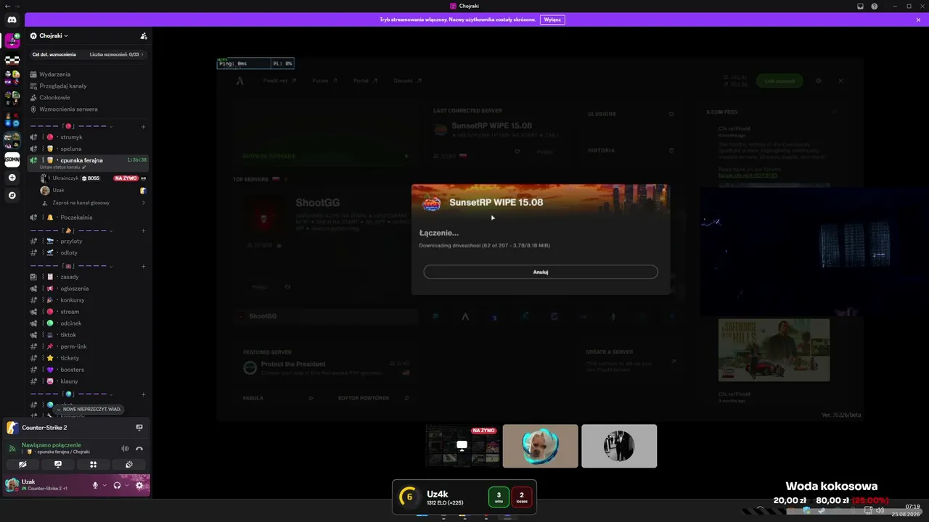Open activities launcher in voice panel
The image size is (929, 522).
tap(93, 465)
